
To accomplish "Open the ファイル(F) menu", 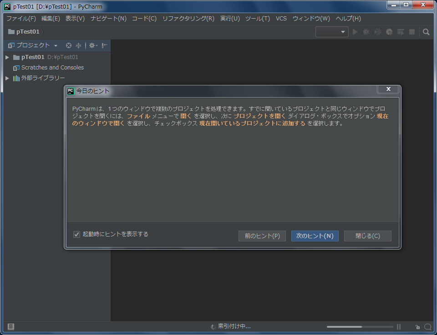I will (21, 18).
